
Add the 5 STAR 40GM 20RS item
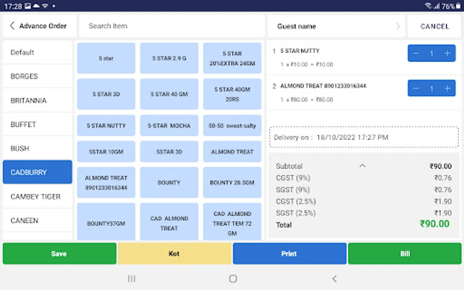pos(232,94)
